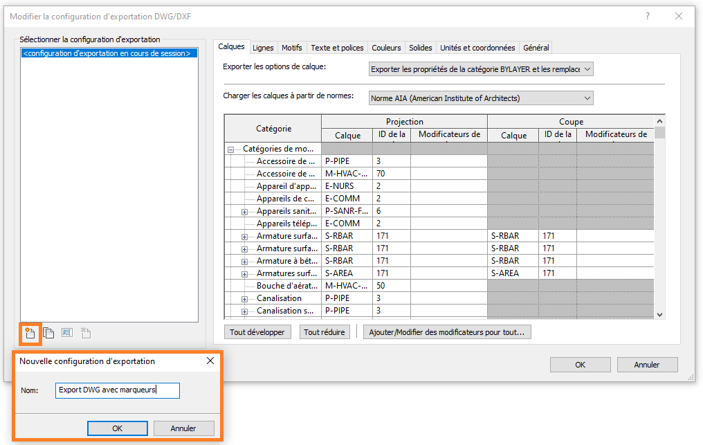Image resolution: width=703 pixels, height=445 pixels.
Task: Click the new export configuration icon
Action: (30, 334)
